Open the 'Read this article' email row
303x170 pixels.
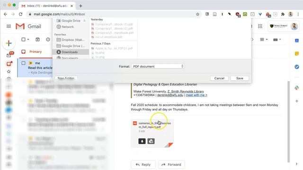[x=35, y=68]
